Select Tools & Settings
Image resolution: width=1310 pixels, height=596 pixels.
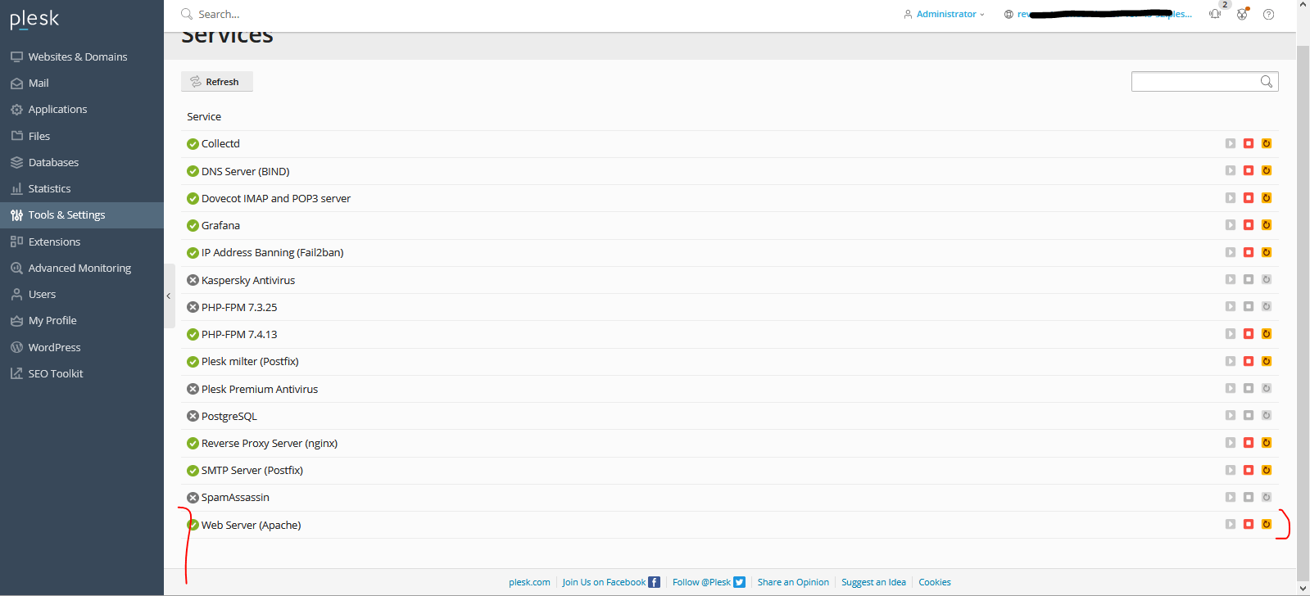pyautogui.click(x=82, y=214)
